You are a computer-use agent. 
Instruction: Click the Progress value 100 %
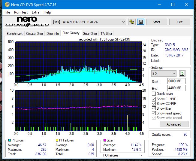[x=183, y=145]
